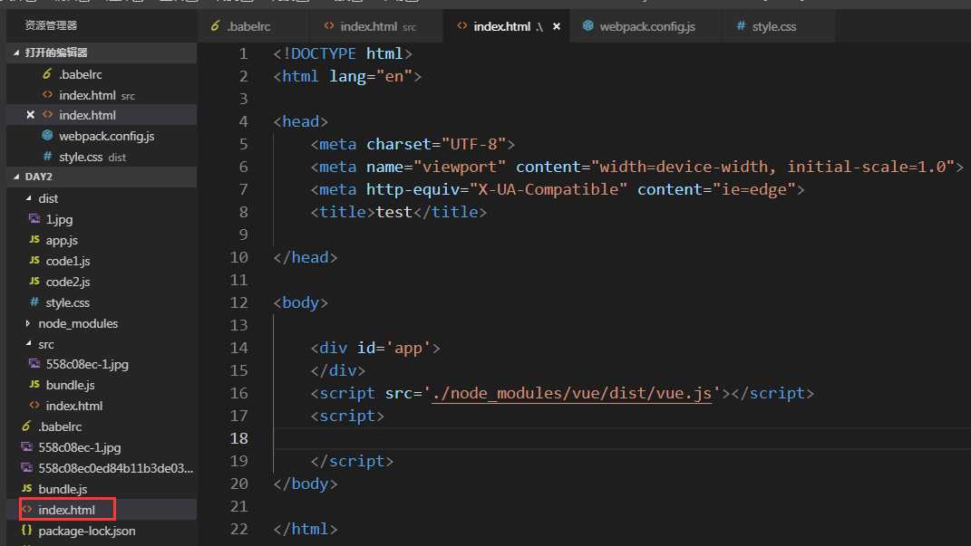Collapse the src folder

pyautogui.click(x=28, y=344)
